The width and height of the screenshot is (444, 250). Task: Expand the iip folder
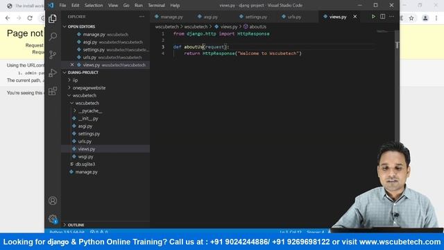pos(73,81)
